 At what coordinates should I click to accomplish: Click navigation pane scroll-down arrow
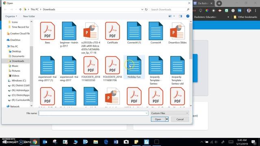click(x=31, y=105)
